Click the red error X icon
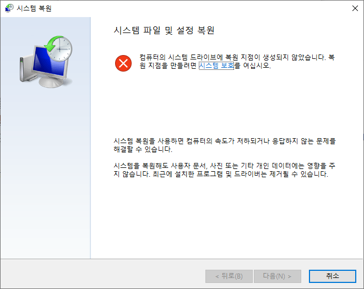This screenshot has height=289, width=364. [x=123, y=63]
